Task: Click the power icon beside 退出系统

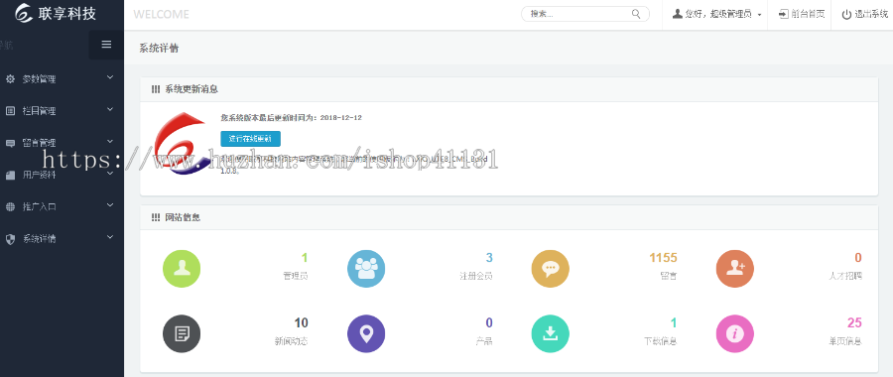Action: pos(847,14)
